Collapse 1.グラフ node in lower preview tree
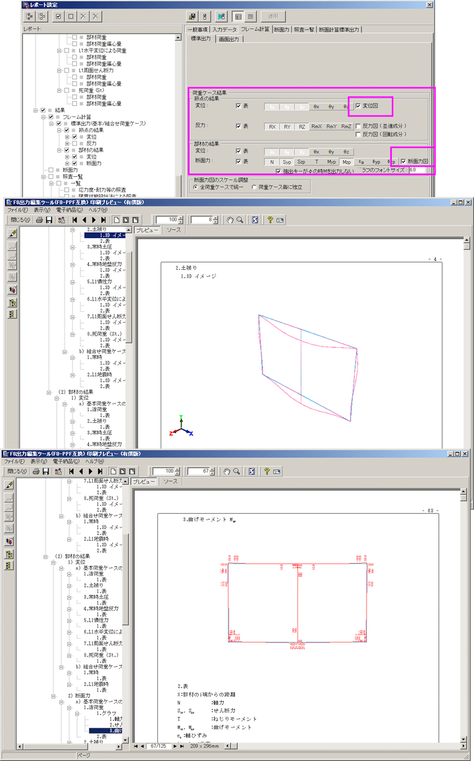Screen dimensions: 474x761 77,714
